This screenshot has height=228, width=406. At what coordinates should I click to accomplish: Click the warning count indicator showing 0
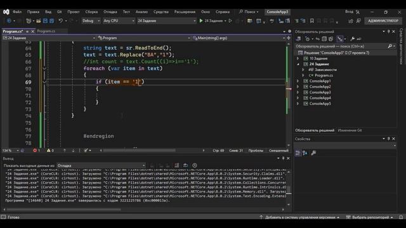[x=50, y=151]
